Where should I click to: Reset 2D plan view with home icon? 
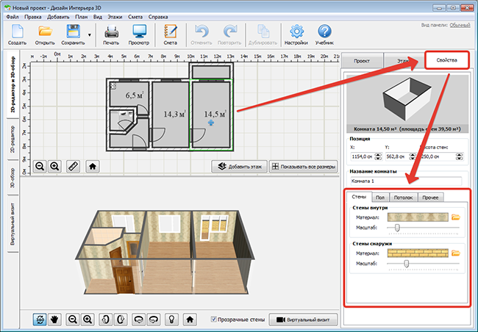pyautogui.click(x=93, y=166)
